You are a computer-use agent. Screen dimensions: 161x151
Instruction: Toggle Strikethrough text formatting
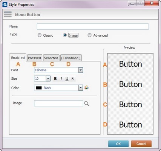click(72, 79)
